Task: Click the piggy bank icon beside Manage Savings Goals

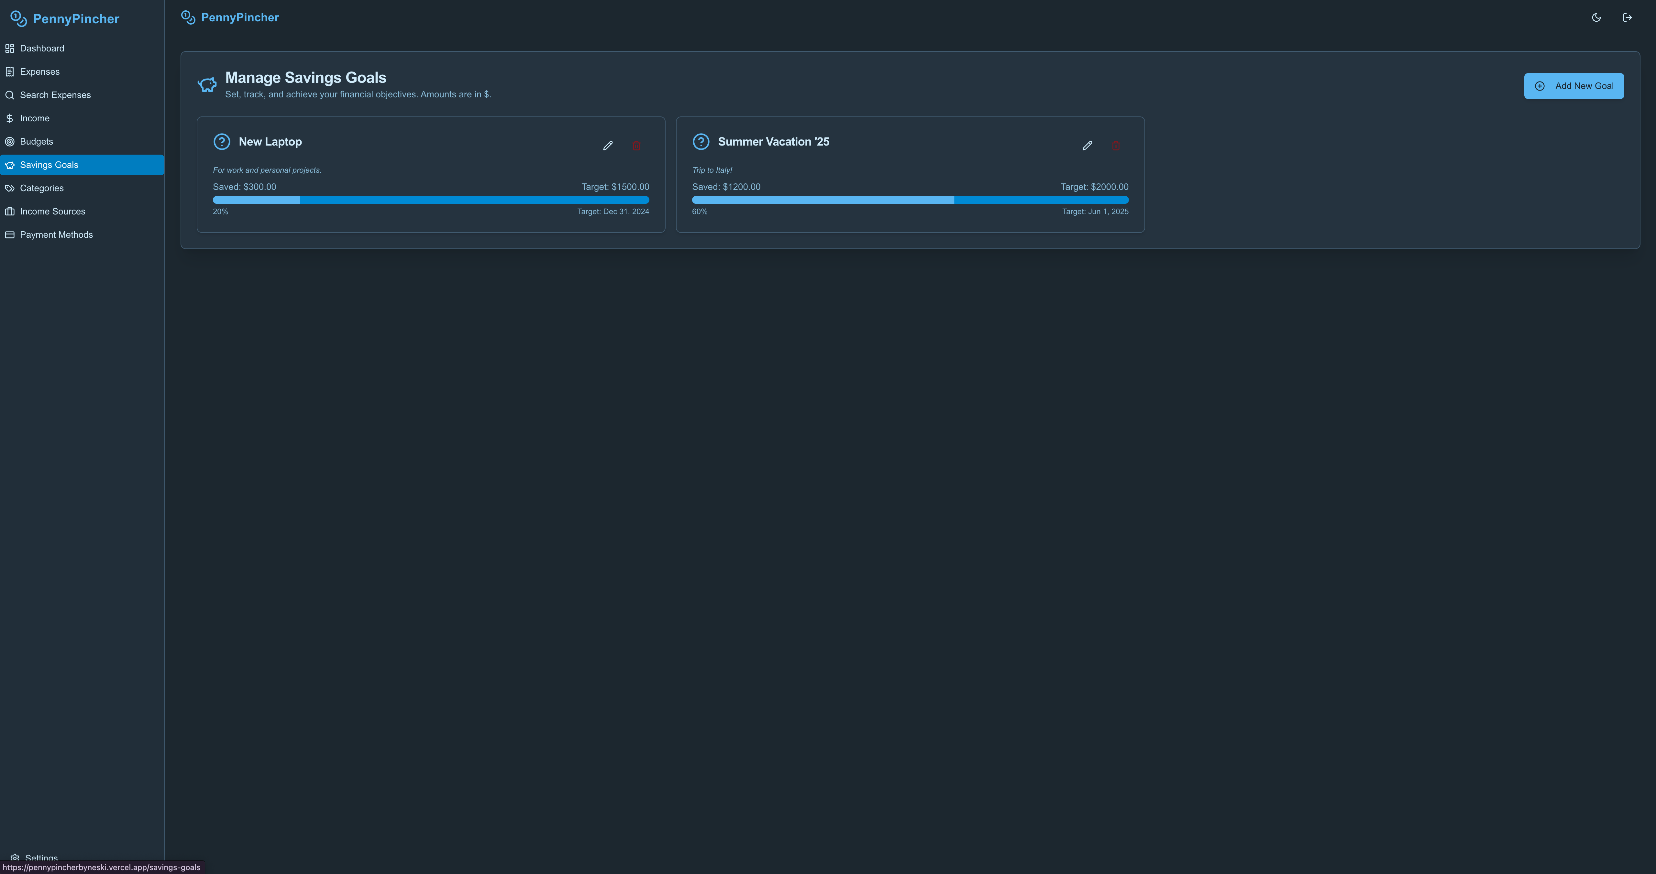Action: pos(207,85)
